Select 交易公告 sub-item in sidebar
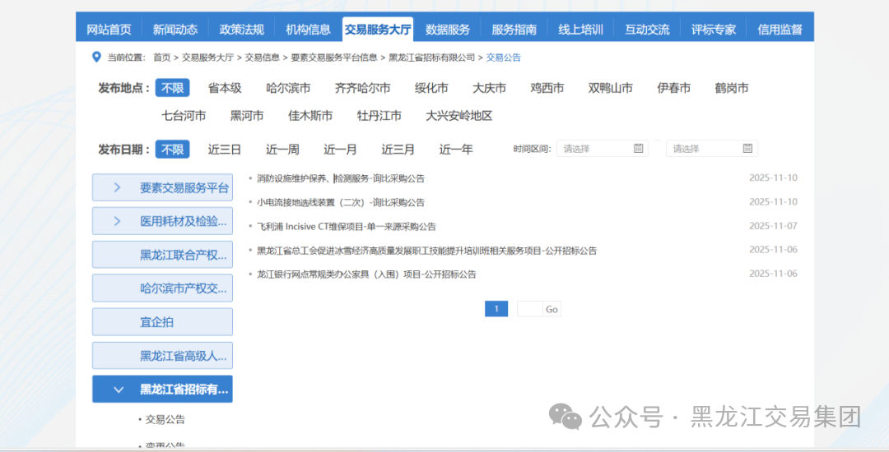The width and height of the screenshot is (889, 452). (x=165, y=420)
